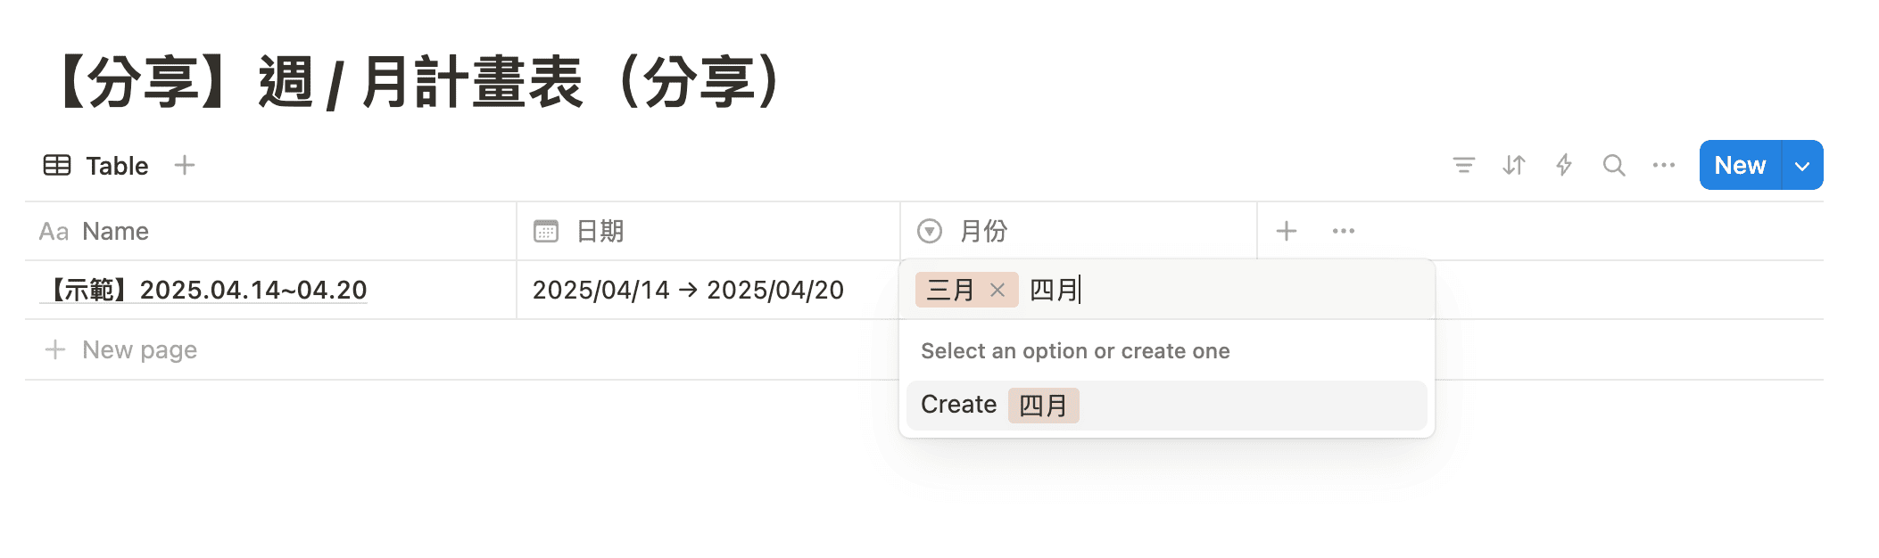The height and width of the screenshot is (558, 1879).
Task: Open automations via lightning bolt icon
Action: (1564, 166)
